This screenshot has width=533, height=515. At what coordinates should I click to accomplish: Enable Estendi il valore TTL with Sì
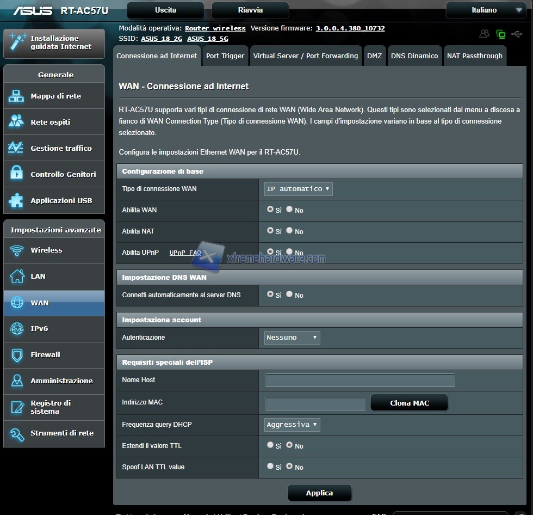pyautogui.click(x=270, y=445)
